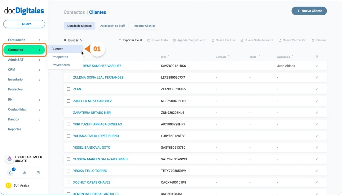Switch to the Importar Clientes tab

click(x=144, y=26)
